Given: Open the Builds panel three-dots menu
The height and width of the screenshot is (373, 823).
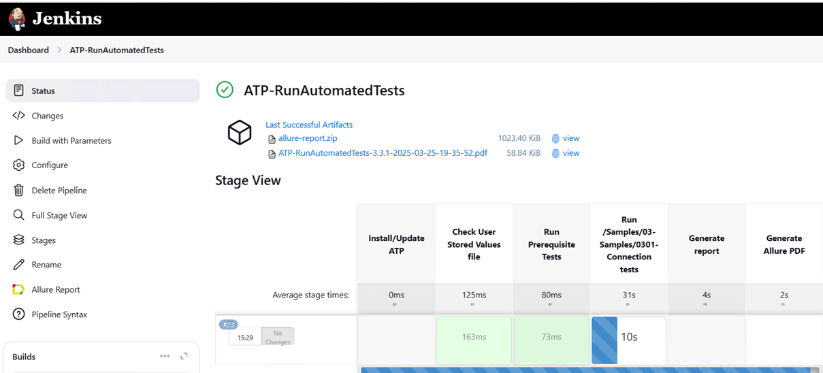Looking at the screenshot, I should [x=165, y=356].
